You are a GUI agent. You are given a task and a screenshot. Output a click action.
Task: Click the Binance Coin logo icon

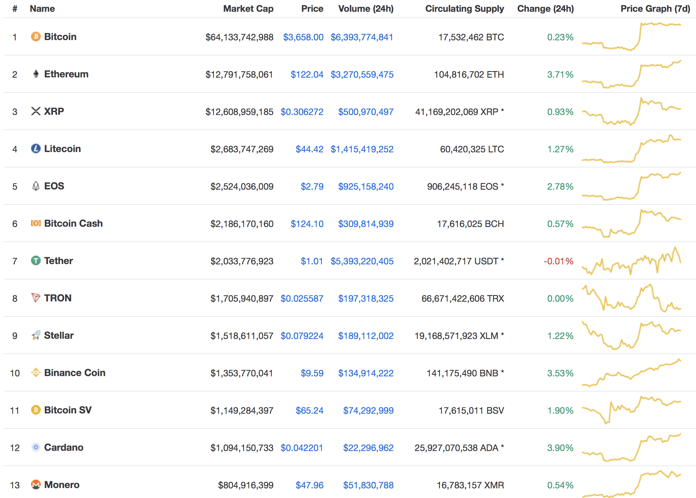[x=36, y=373]
